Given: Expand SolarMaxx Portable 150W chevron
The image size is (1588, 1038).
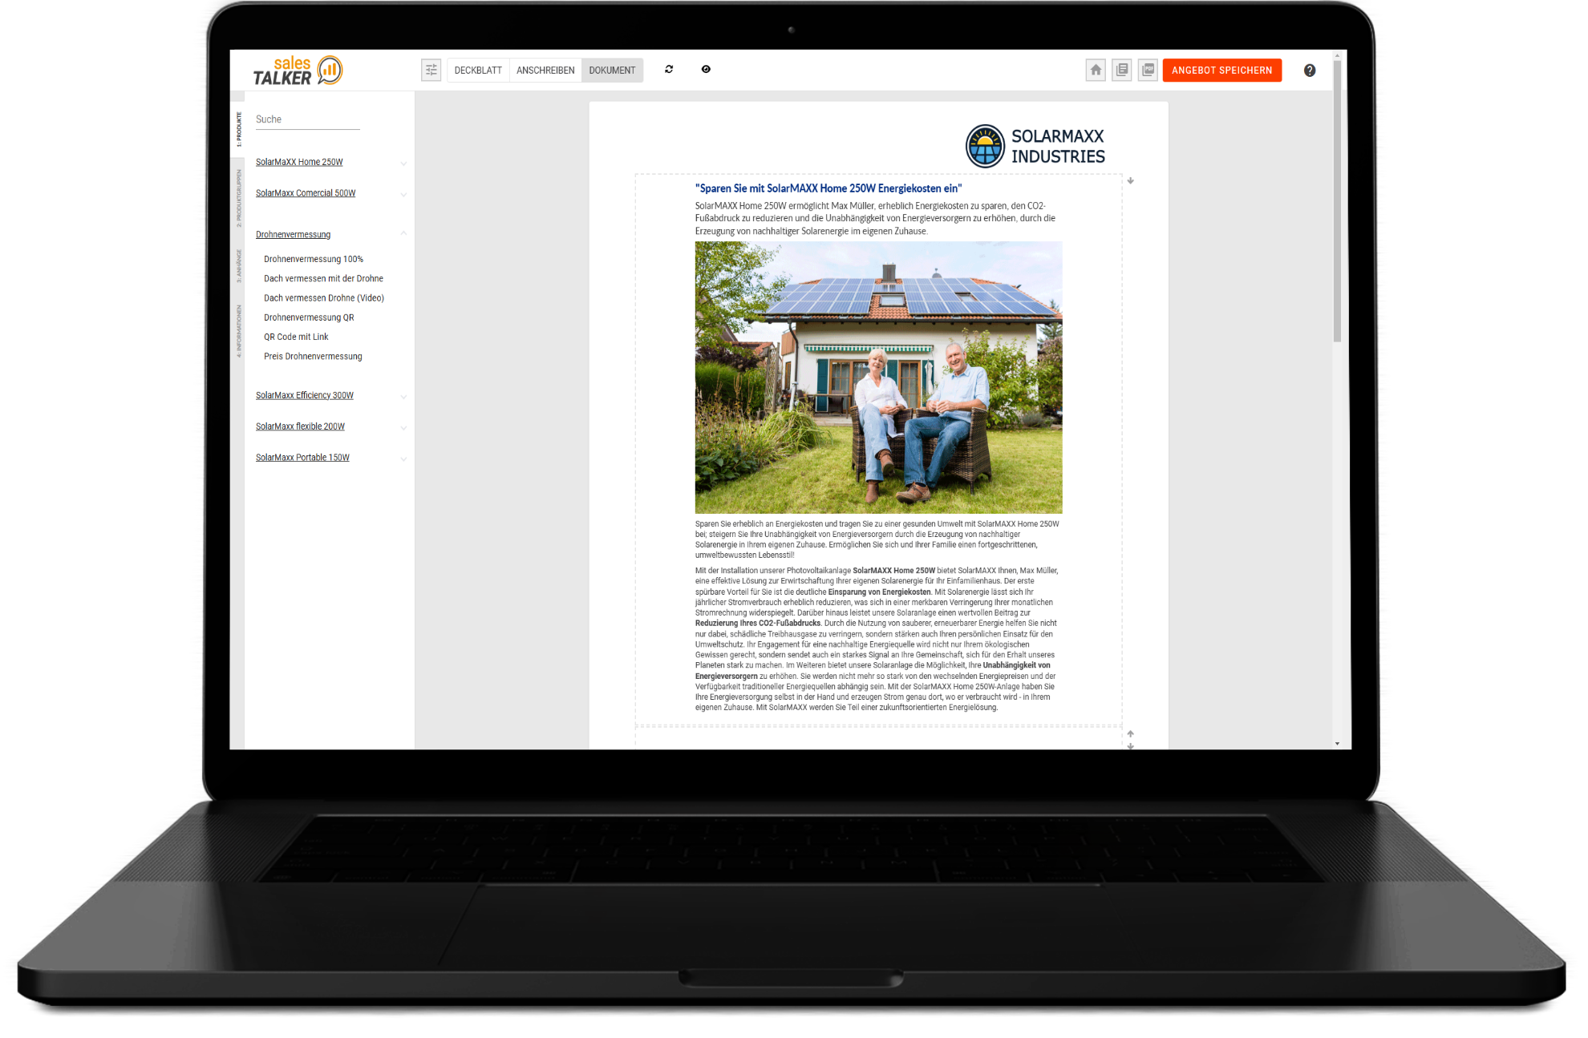Looking at the screenshot, I should 403,459.
